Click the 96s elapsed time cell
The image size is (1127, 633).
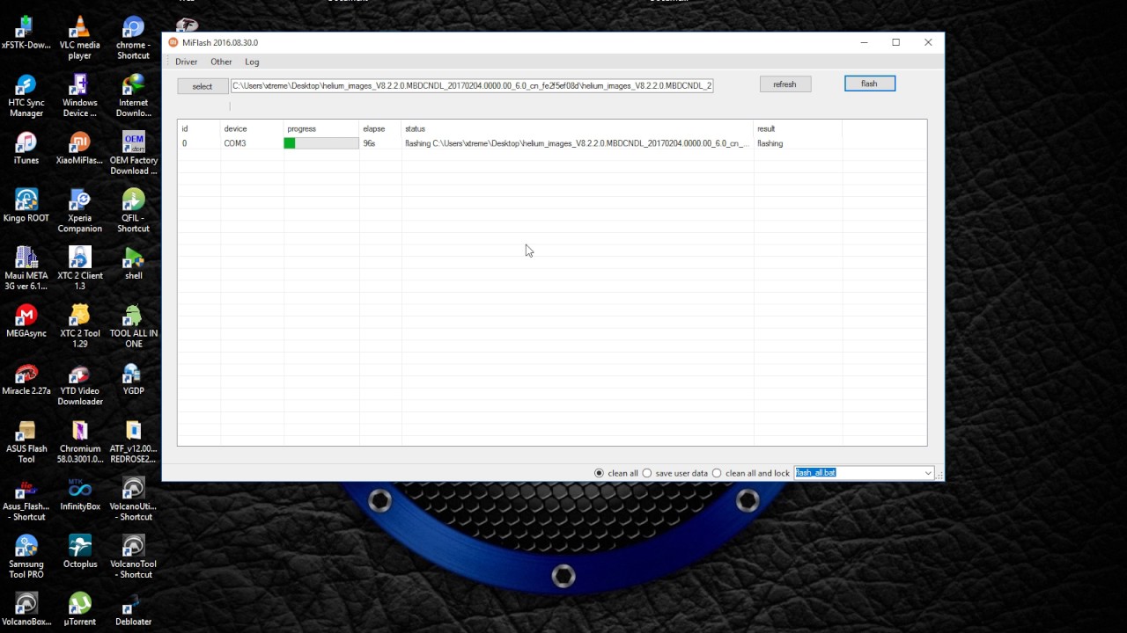[380, 143]
